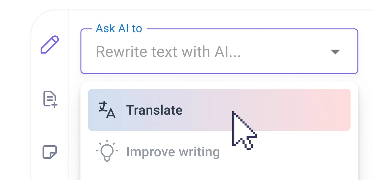Click the word 'Translate' in the list
Image resolution: width=373 pixels, height=180 pixels.
[x=154, y=110]
